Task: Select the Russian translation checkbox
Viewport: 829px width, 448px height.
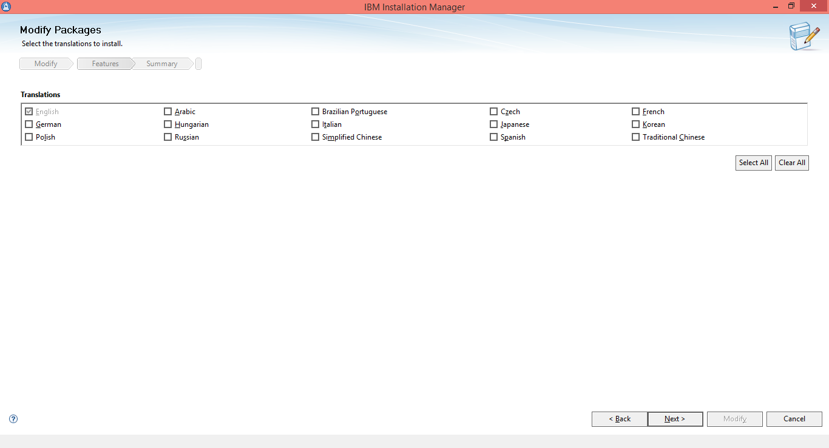Action: tap(168, 137)
